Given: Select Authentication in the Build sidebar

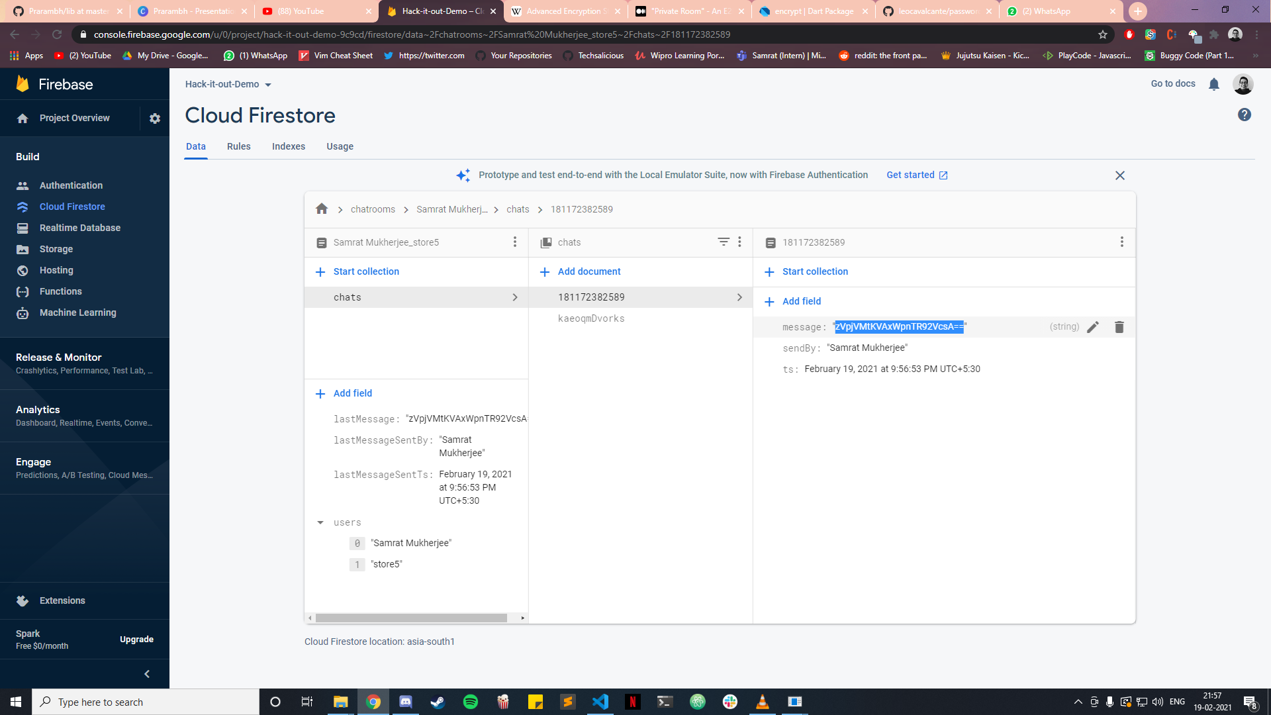Looking at the screenshot, I should pyautogui.click(x=71, y=185).
